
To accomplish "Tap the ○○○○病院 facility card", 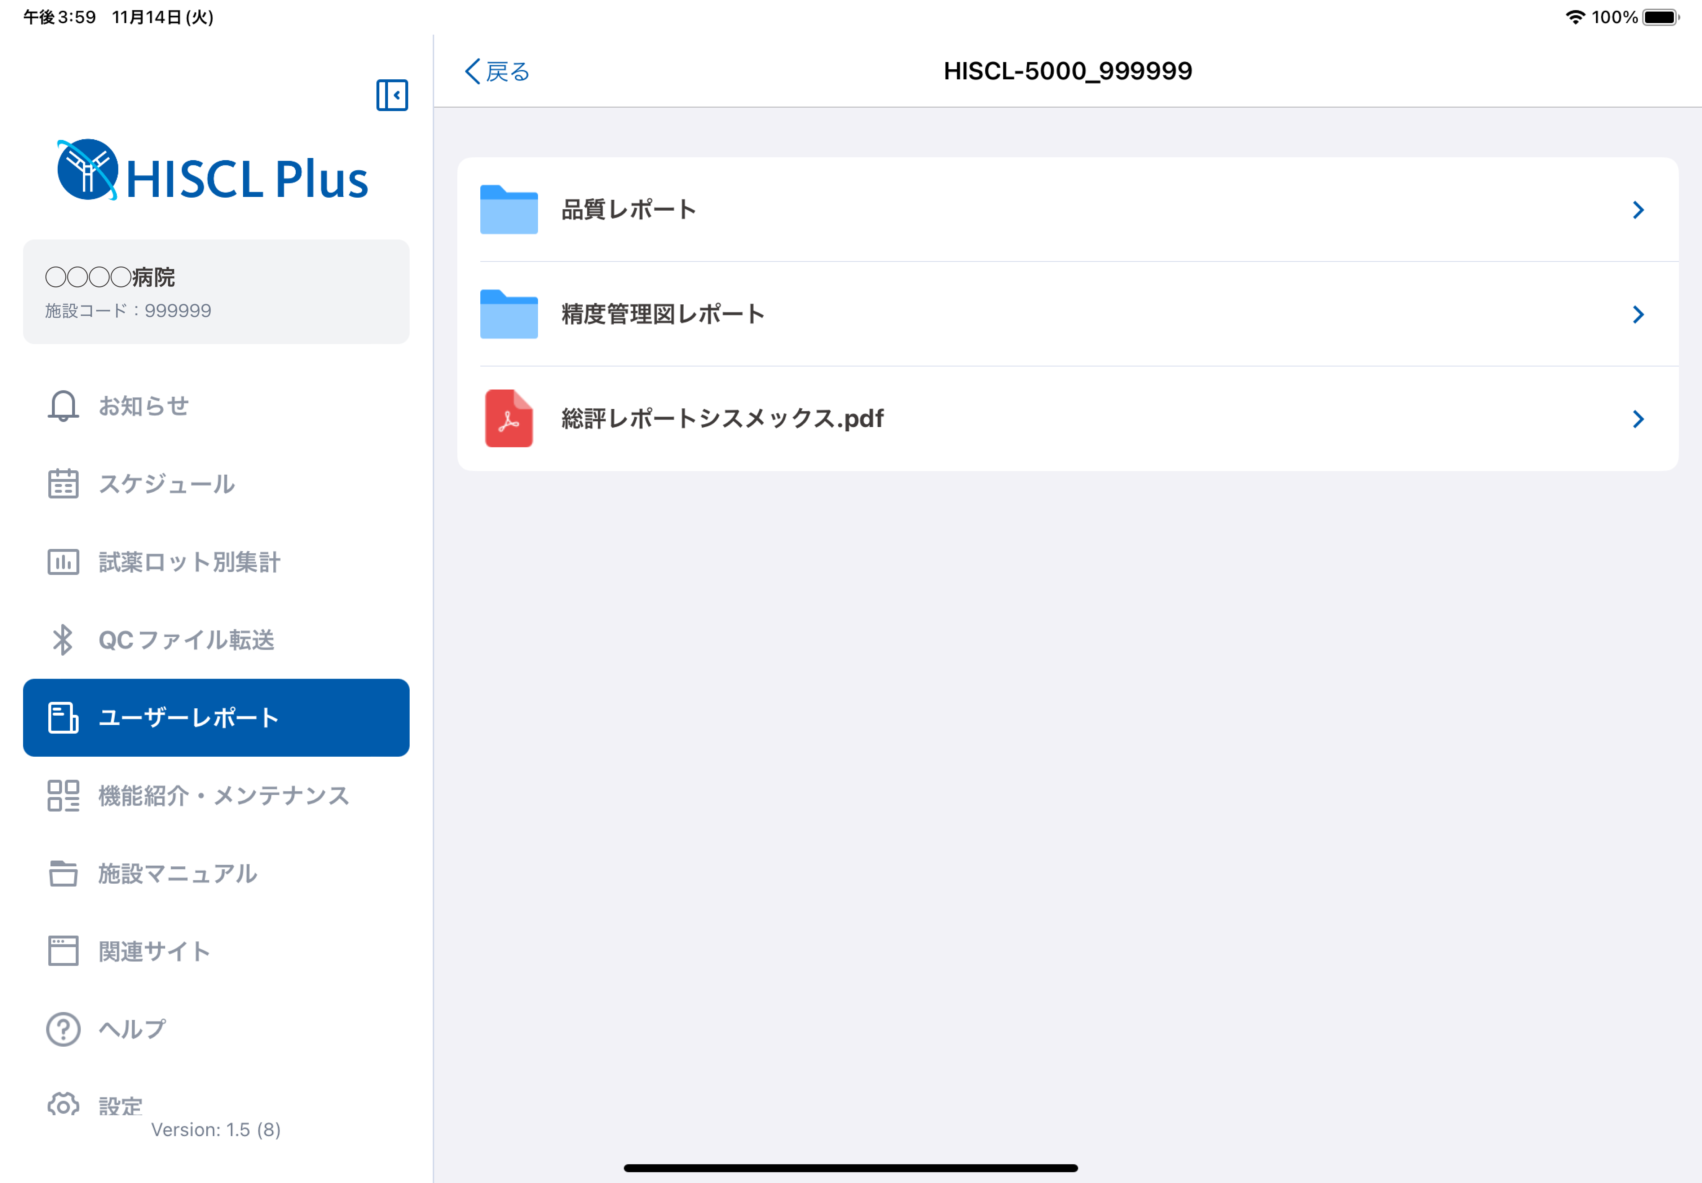I will pyautogui.click(x=216, y=292).
